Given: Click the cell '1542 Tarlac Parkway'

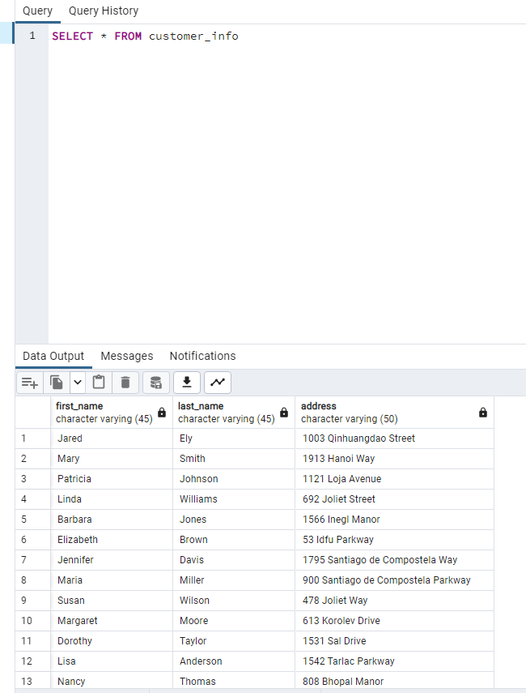Looking at the screenshot, I should [x=395, y=662].
